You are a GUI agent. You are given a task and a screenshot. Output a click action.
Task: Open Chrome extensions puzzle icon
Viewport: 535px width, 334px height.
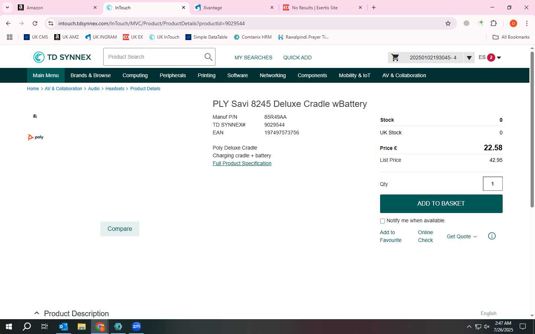pos(494,23)
